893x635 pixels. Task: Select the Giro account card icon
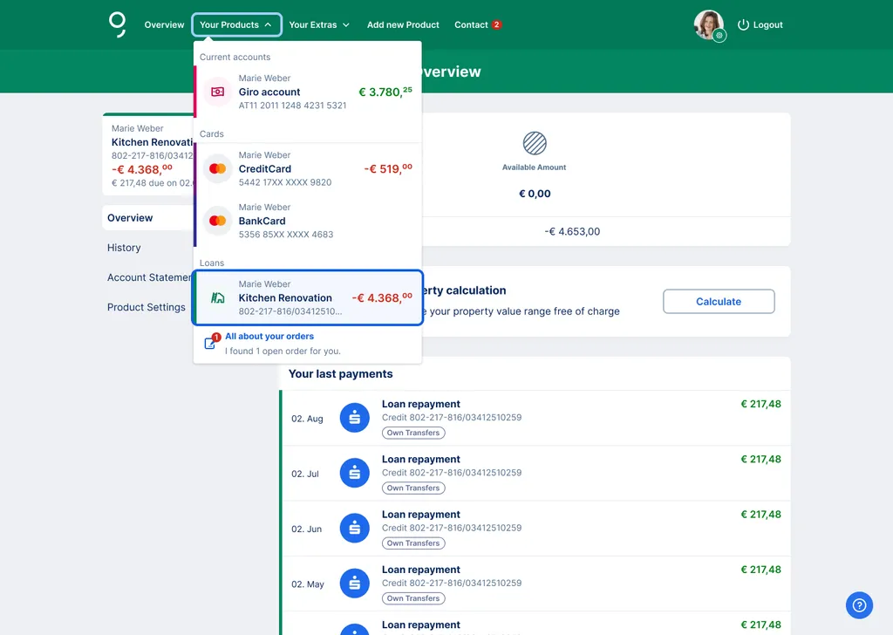[216, 92]
